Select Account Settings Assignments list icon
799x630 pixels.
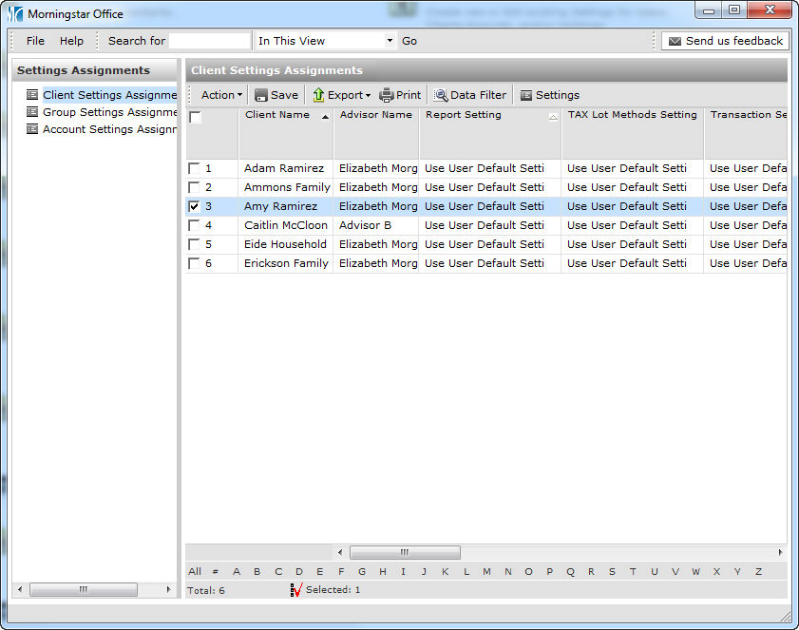[x=32, y=129]
